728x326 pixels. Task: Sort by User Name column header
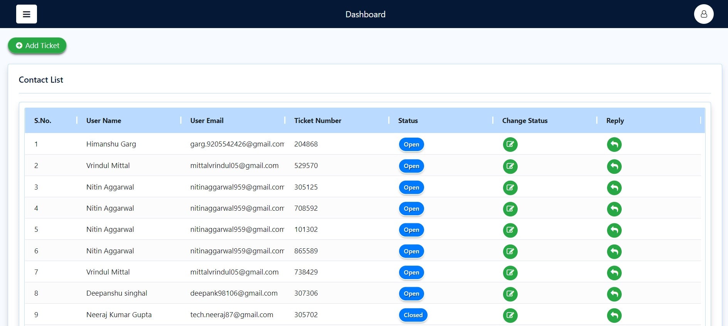pyautogui.click(x=104, y=121)
